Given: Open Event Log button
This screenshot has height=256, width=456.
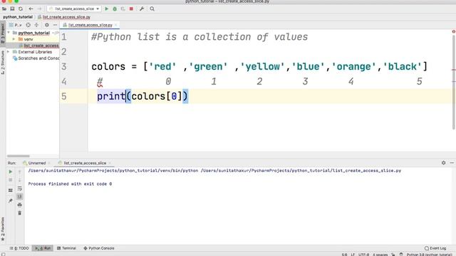Looking at the screenshot, I should click(x=435, y=248).
